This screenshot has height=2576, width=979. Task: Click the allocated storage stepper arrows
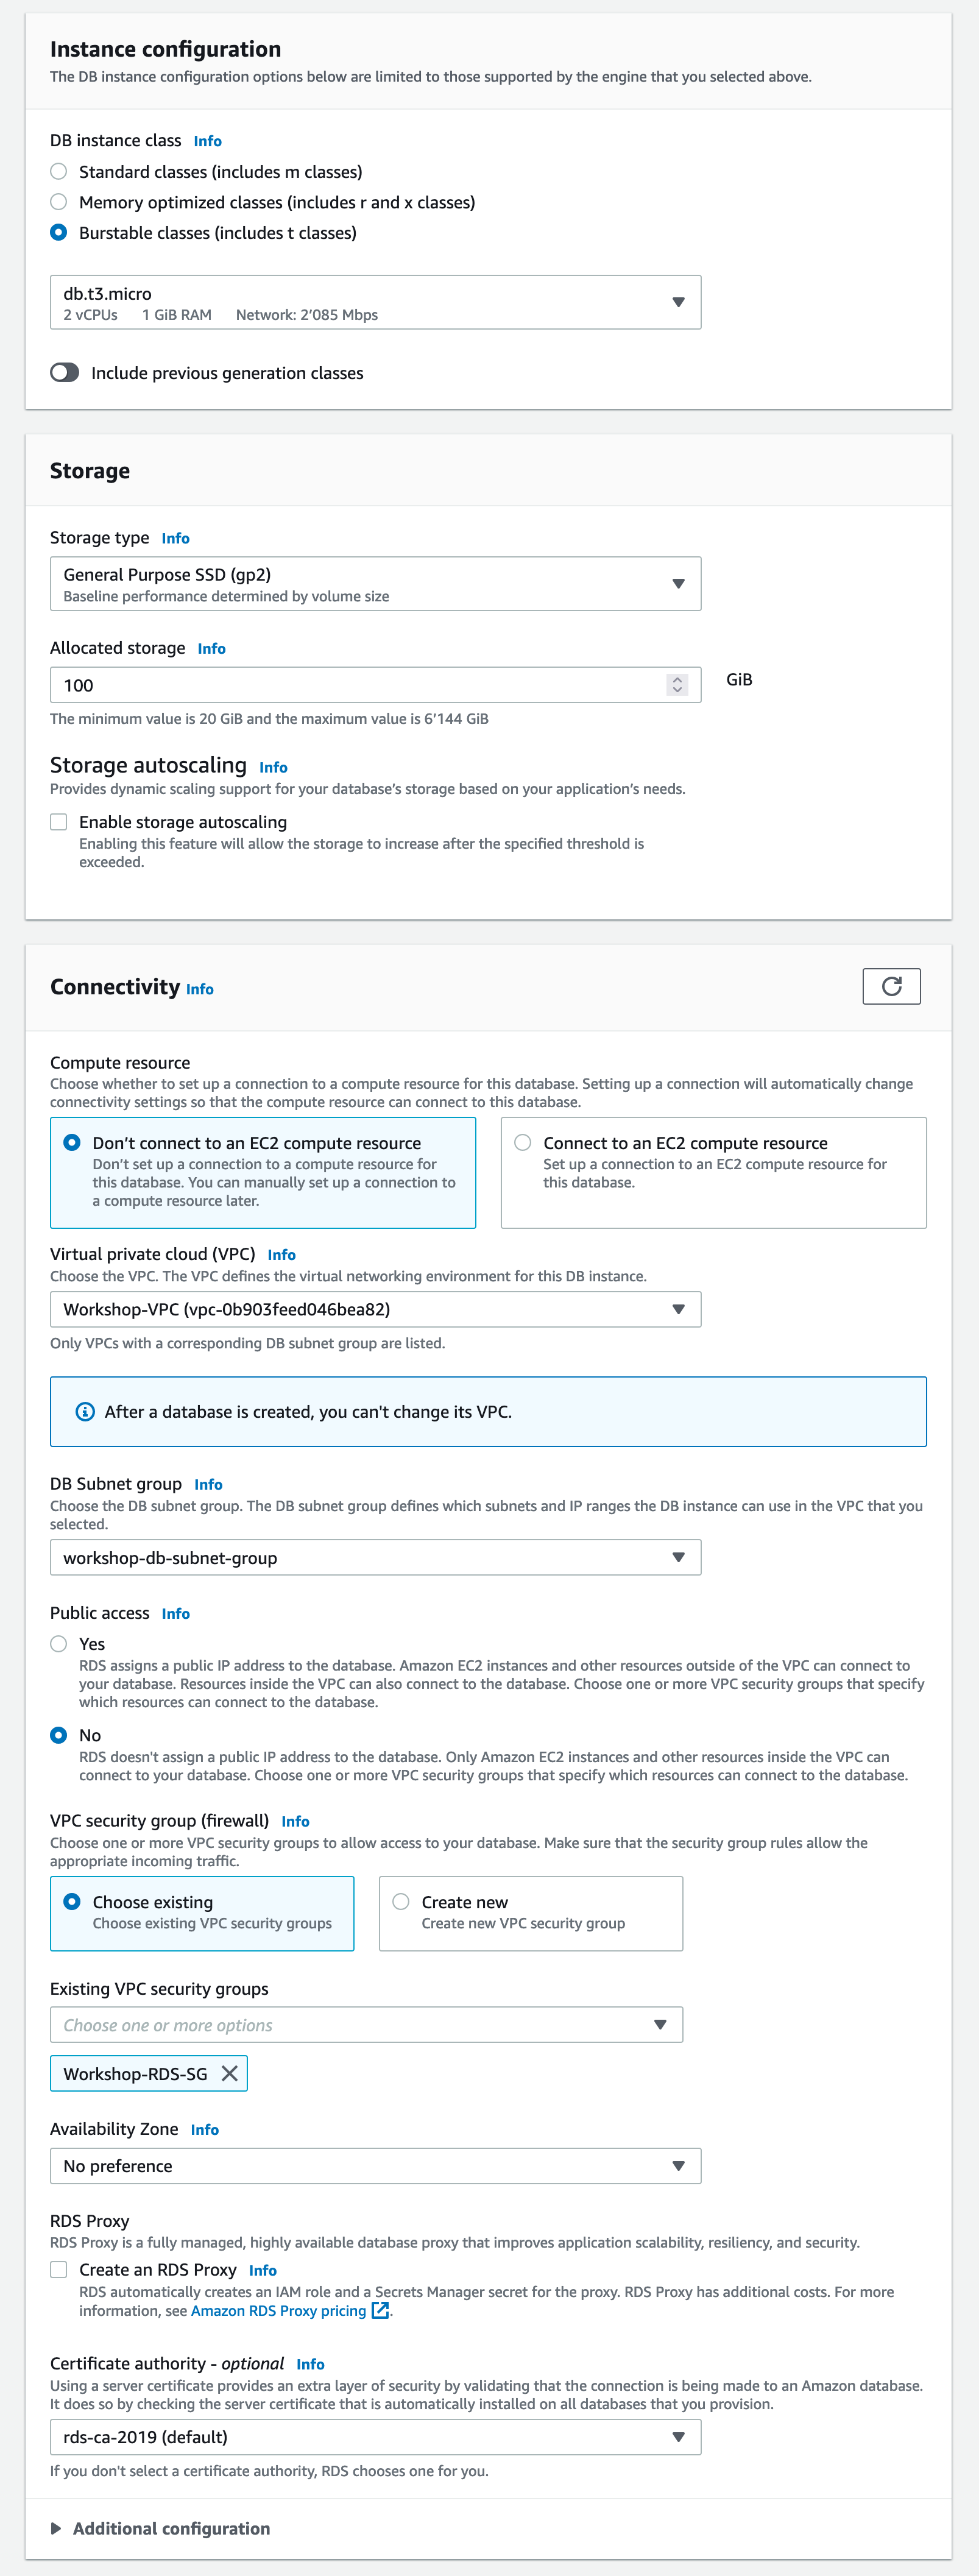pos(677,685)
